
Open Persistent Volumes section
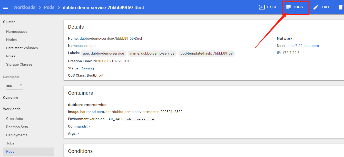(x=22, y=48)
